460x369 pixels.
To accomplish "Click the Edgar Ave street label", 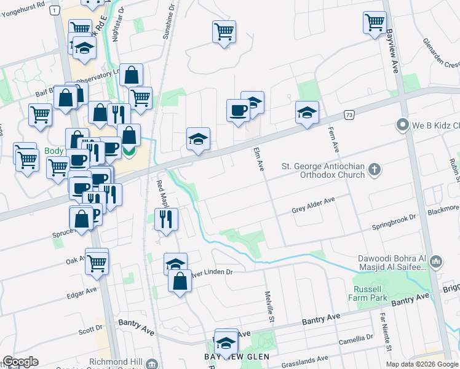I will (x=82, y=293).
